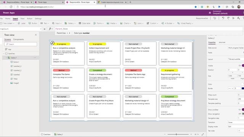Viewport: 244px width, 137px height.
Task: Open the Home ribbon tab
Action: click(x=8, y=19)
